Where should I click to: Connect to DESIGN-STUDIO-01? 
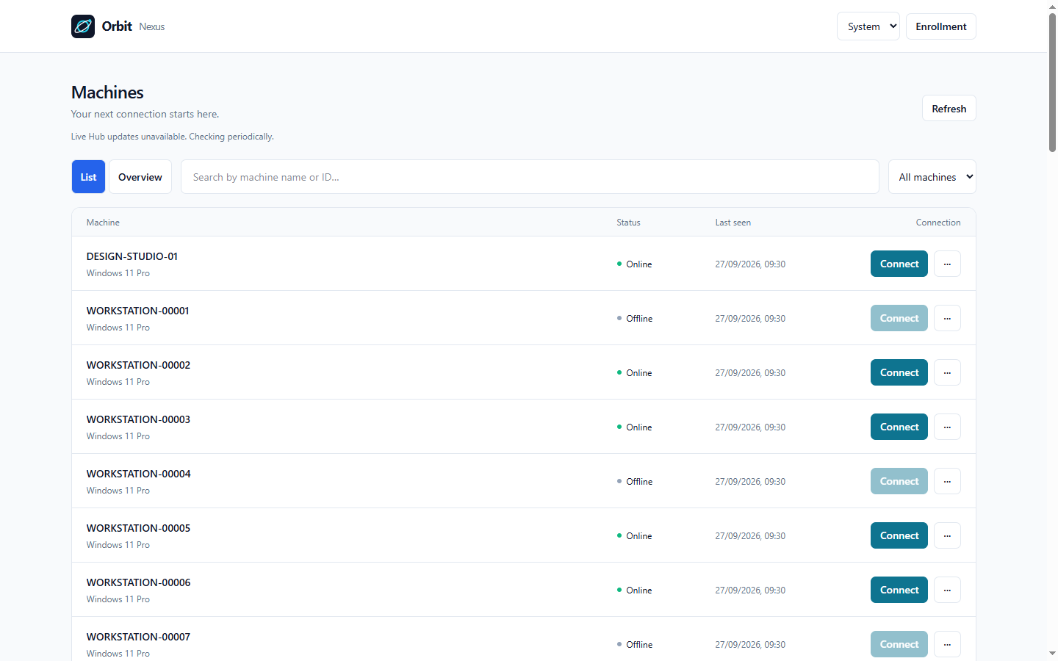click(x=899, y=264)
